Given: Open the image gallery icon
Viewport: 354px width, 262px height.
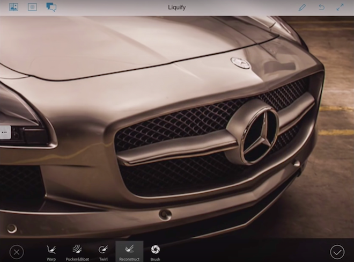Looking at the screenshot, I should 13,7.
